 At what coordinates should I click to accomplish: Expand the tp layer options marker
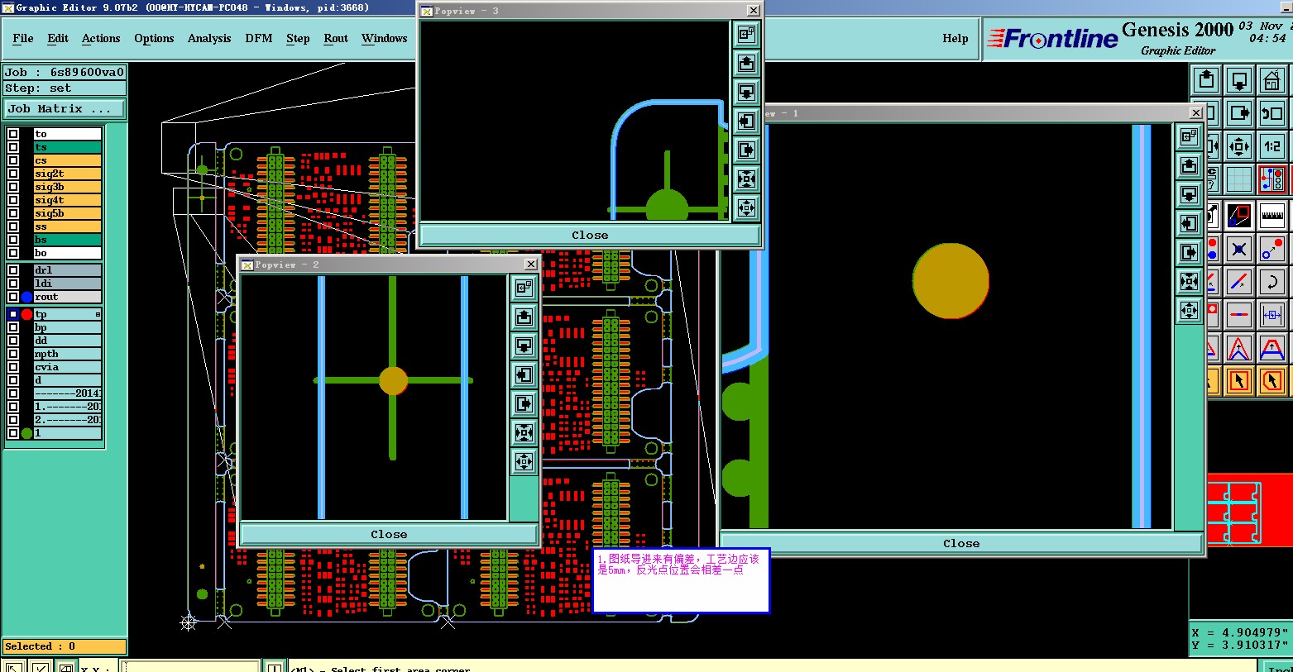(98, 314)
